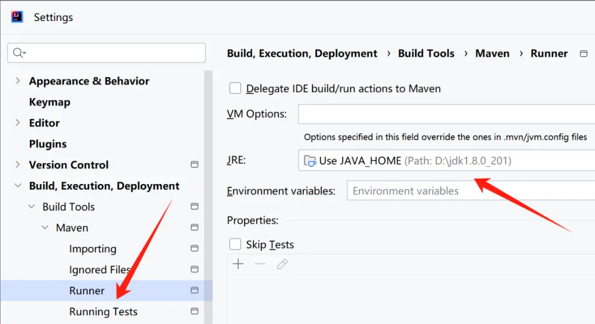Click the remove property minus icon
Screen dimensions: 595x324
[260, 264]
